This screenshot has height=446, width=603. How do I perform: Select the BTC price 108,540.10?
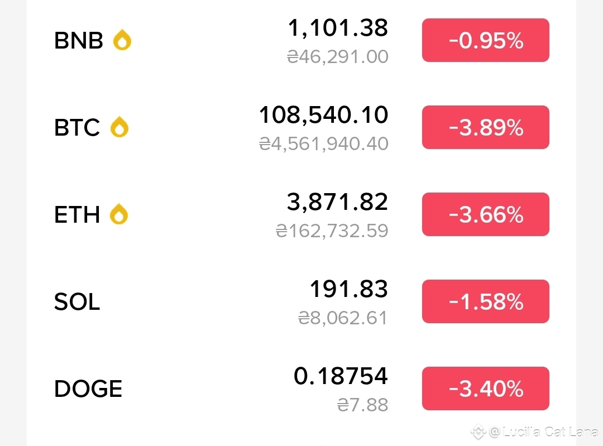click(x=323, y=114)
